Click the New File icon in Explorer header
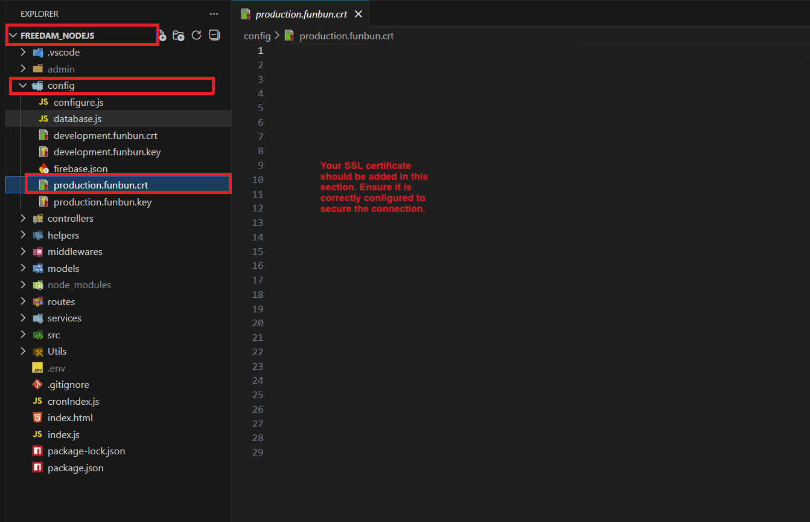 pyautogui.click(x=162, y=37)
